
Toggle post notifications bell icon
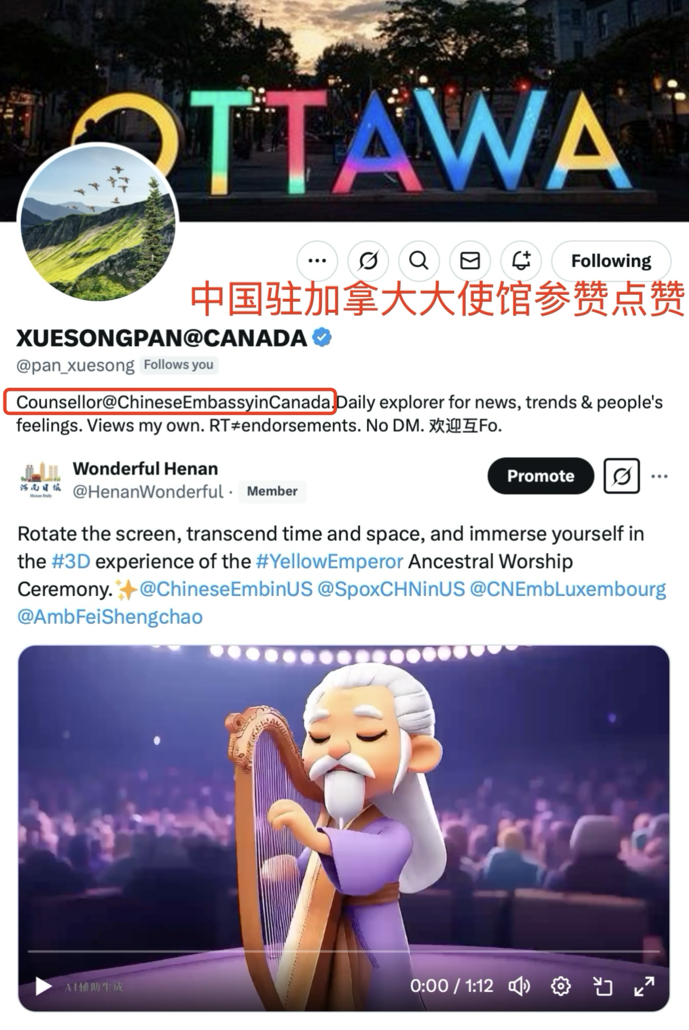[x=521, y=261]
